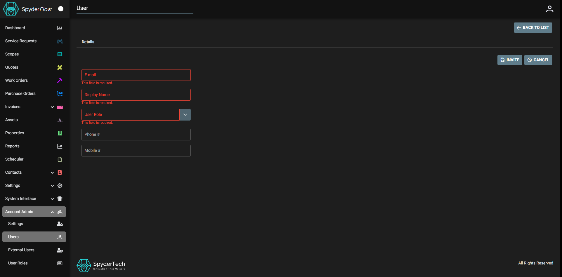Click the Quotes icon in sidebar
562x277 pixels.
pos(60,67)
